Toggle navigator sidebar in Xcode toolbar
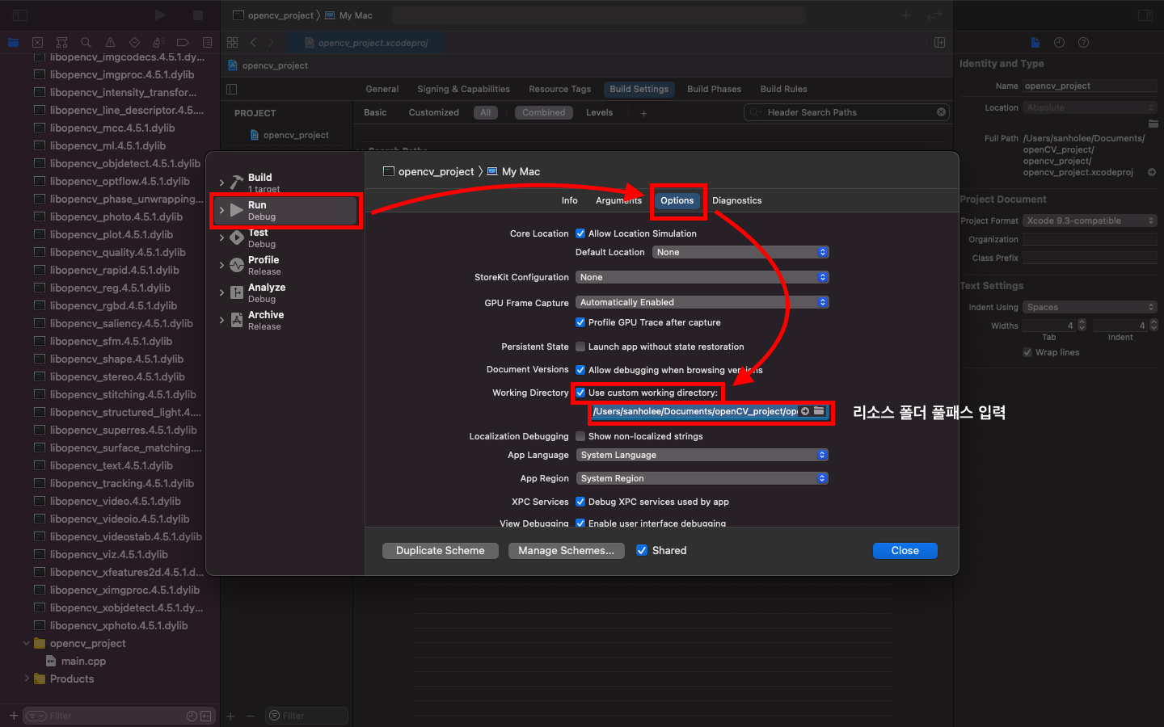This screenshot has height=727, width=1164. (x=20, y=15)
